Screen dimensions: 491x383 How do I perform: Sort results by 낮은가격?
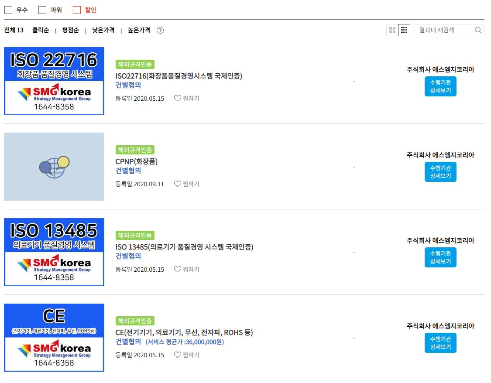pyautogui.click(x=103, y=30)
